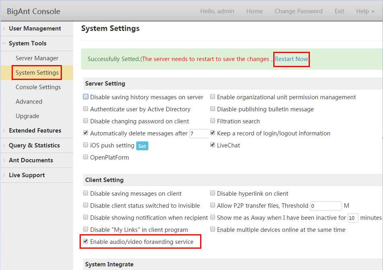Click the delete messages days field
The height and width of the screenshot is (270, 383).
click(199, 133)
